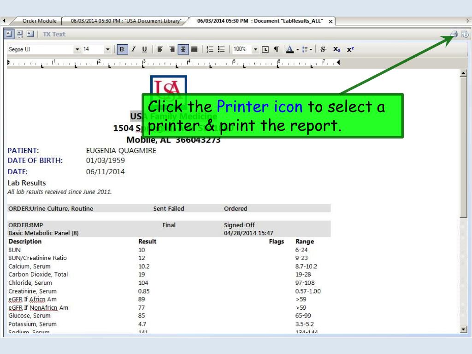The width and height of the screenshot is (472, 354).
Task: Switch to USA Document Library tab
Action: [x=126, y=21]
